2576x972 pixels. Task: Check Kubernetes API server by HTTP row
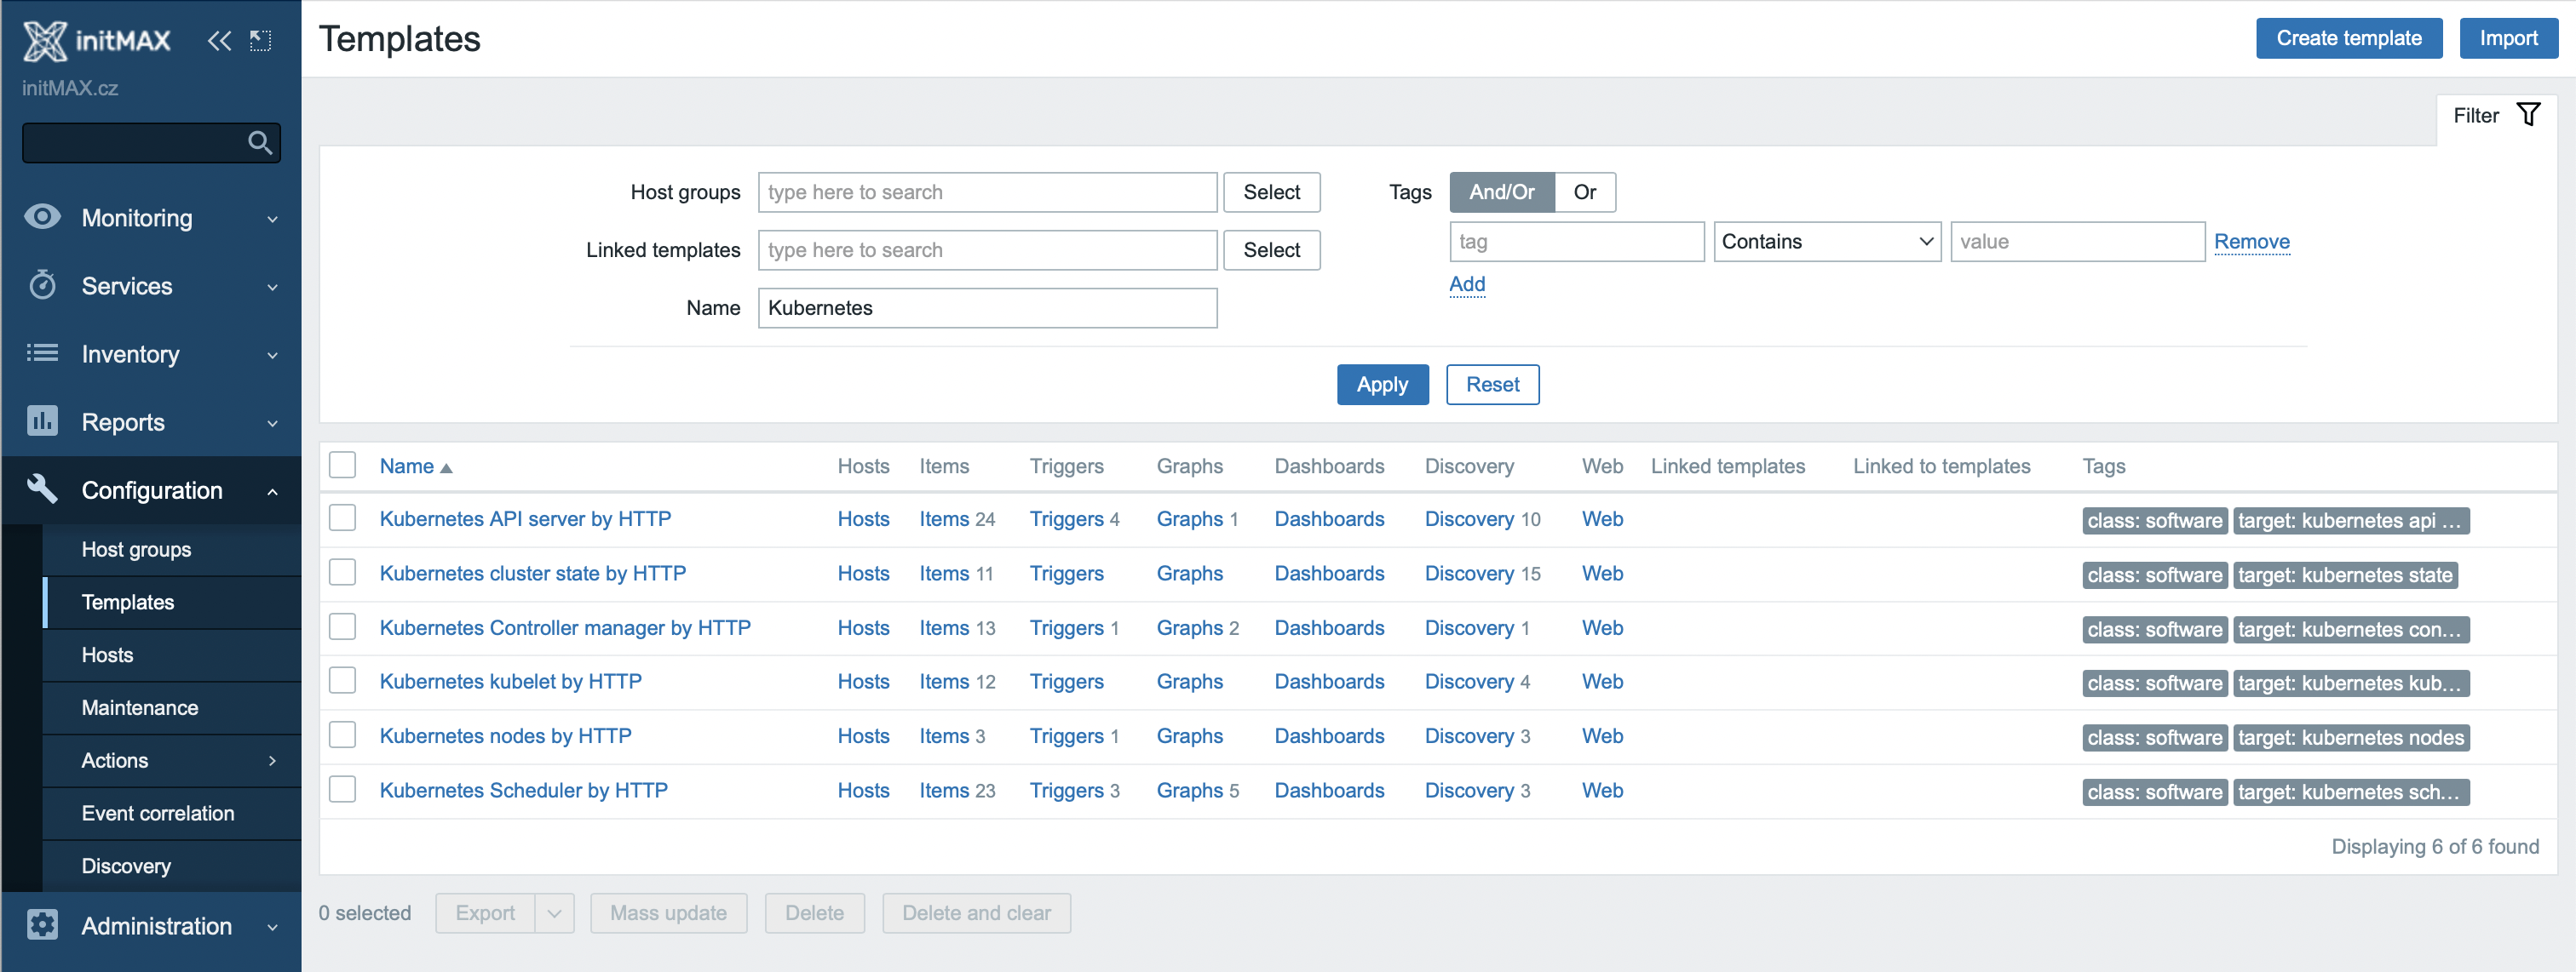pyautogui.click(x=343, y=517)
